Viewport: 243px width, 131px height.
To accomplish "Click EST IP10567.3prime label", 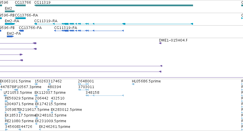I will click(28, 87).
